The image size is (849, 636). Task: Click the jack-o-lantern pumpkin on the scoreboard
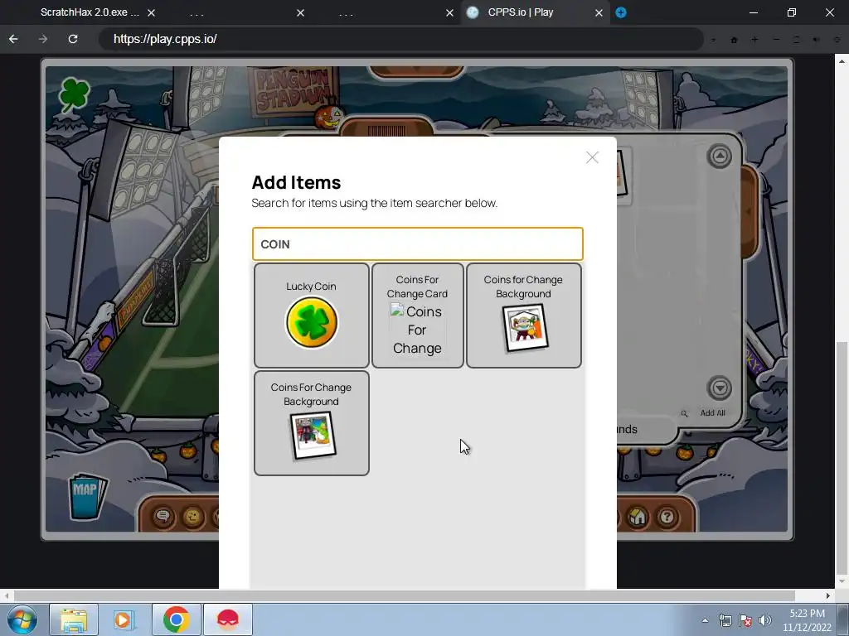[x=329, y=116]
